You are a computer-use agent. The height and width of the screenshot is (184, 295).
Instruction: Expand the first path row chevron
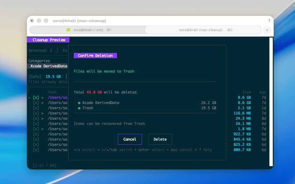click(42, 98)
